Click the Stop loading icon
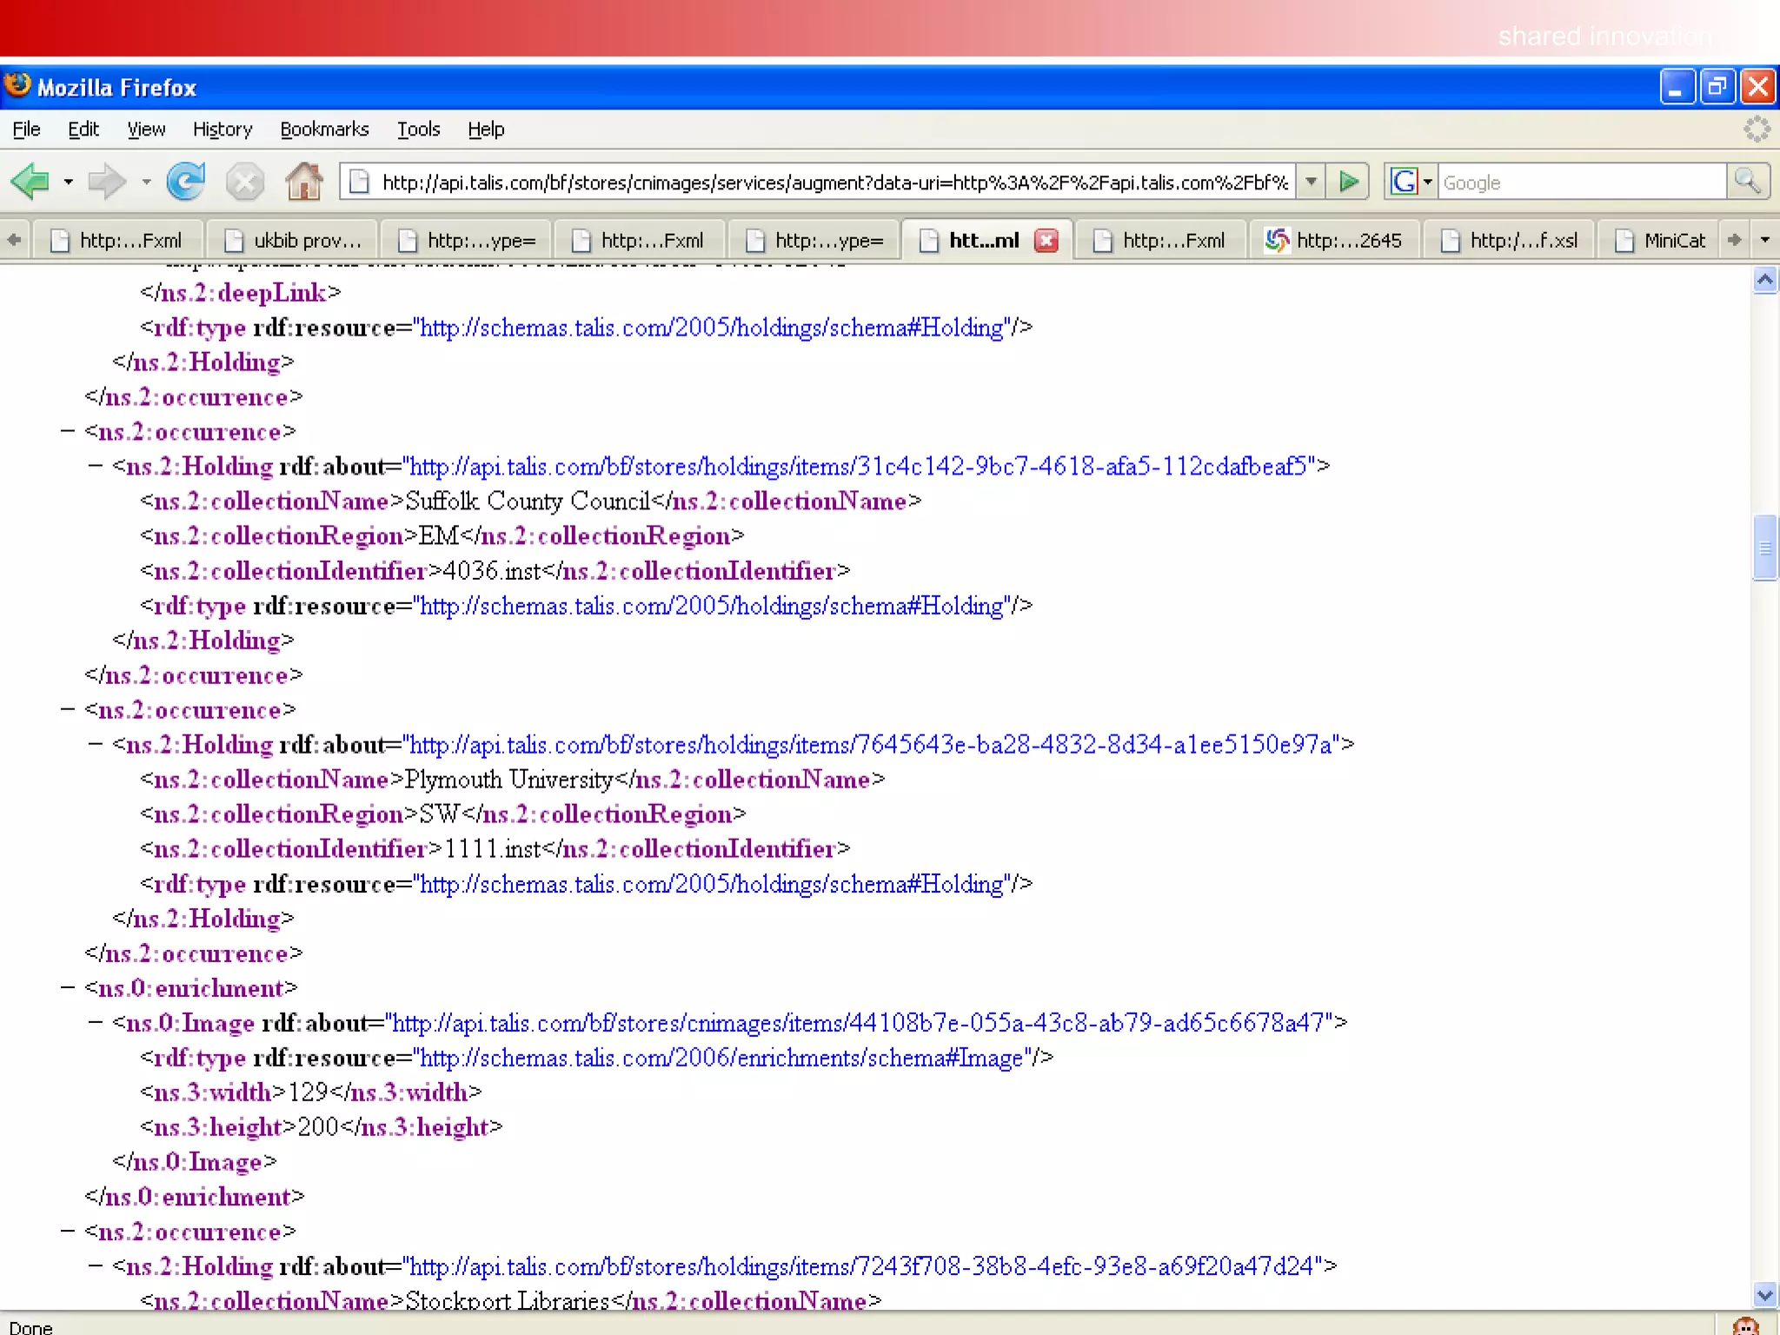 [244, 183]
